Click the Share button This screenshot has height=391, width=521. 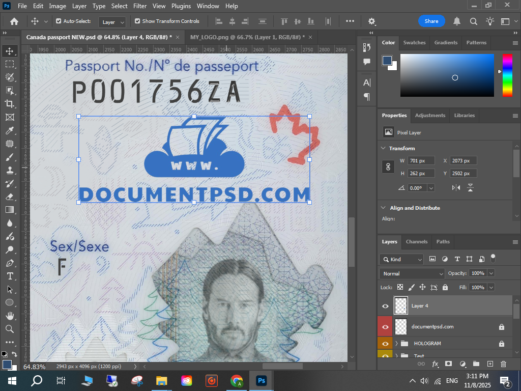tap(431, 21)
